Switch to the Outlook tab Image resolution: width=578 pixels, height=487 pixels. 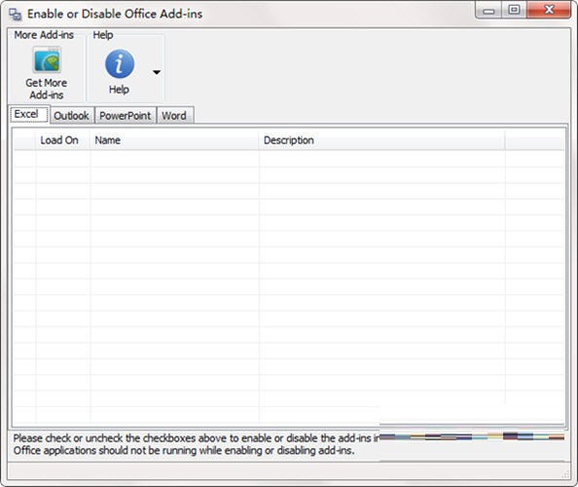[71, 116]
